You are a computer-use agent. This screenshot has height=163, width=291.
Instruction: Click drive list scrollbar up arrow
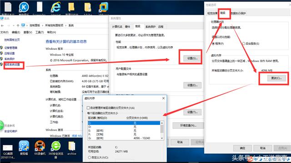(x=162, y=123)
